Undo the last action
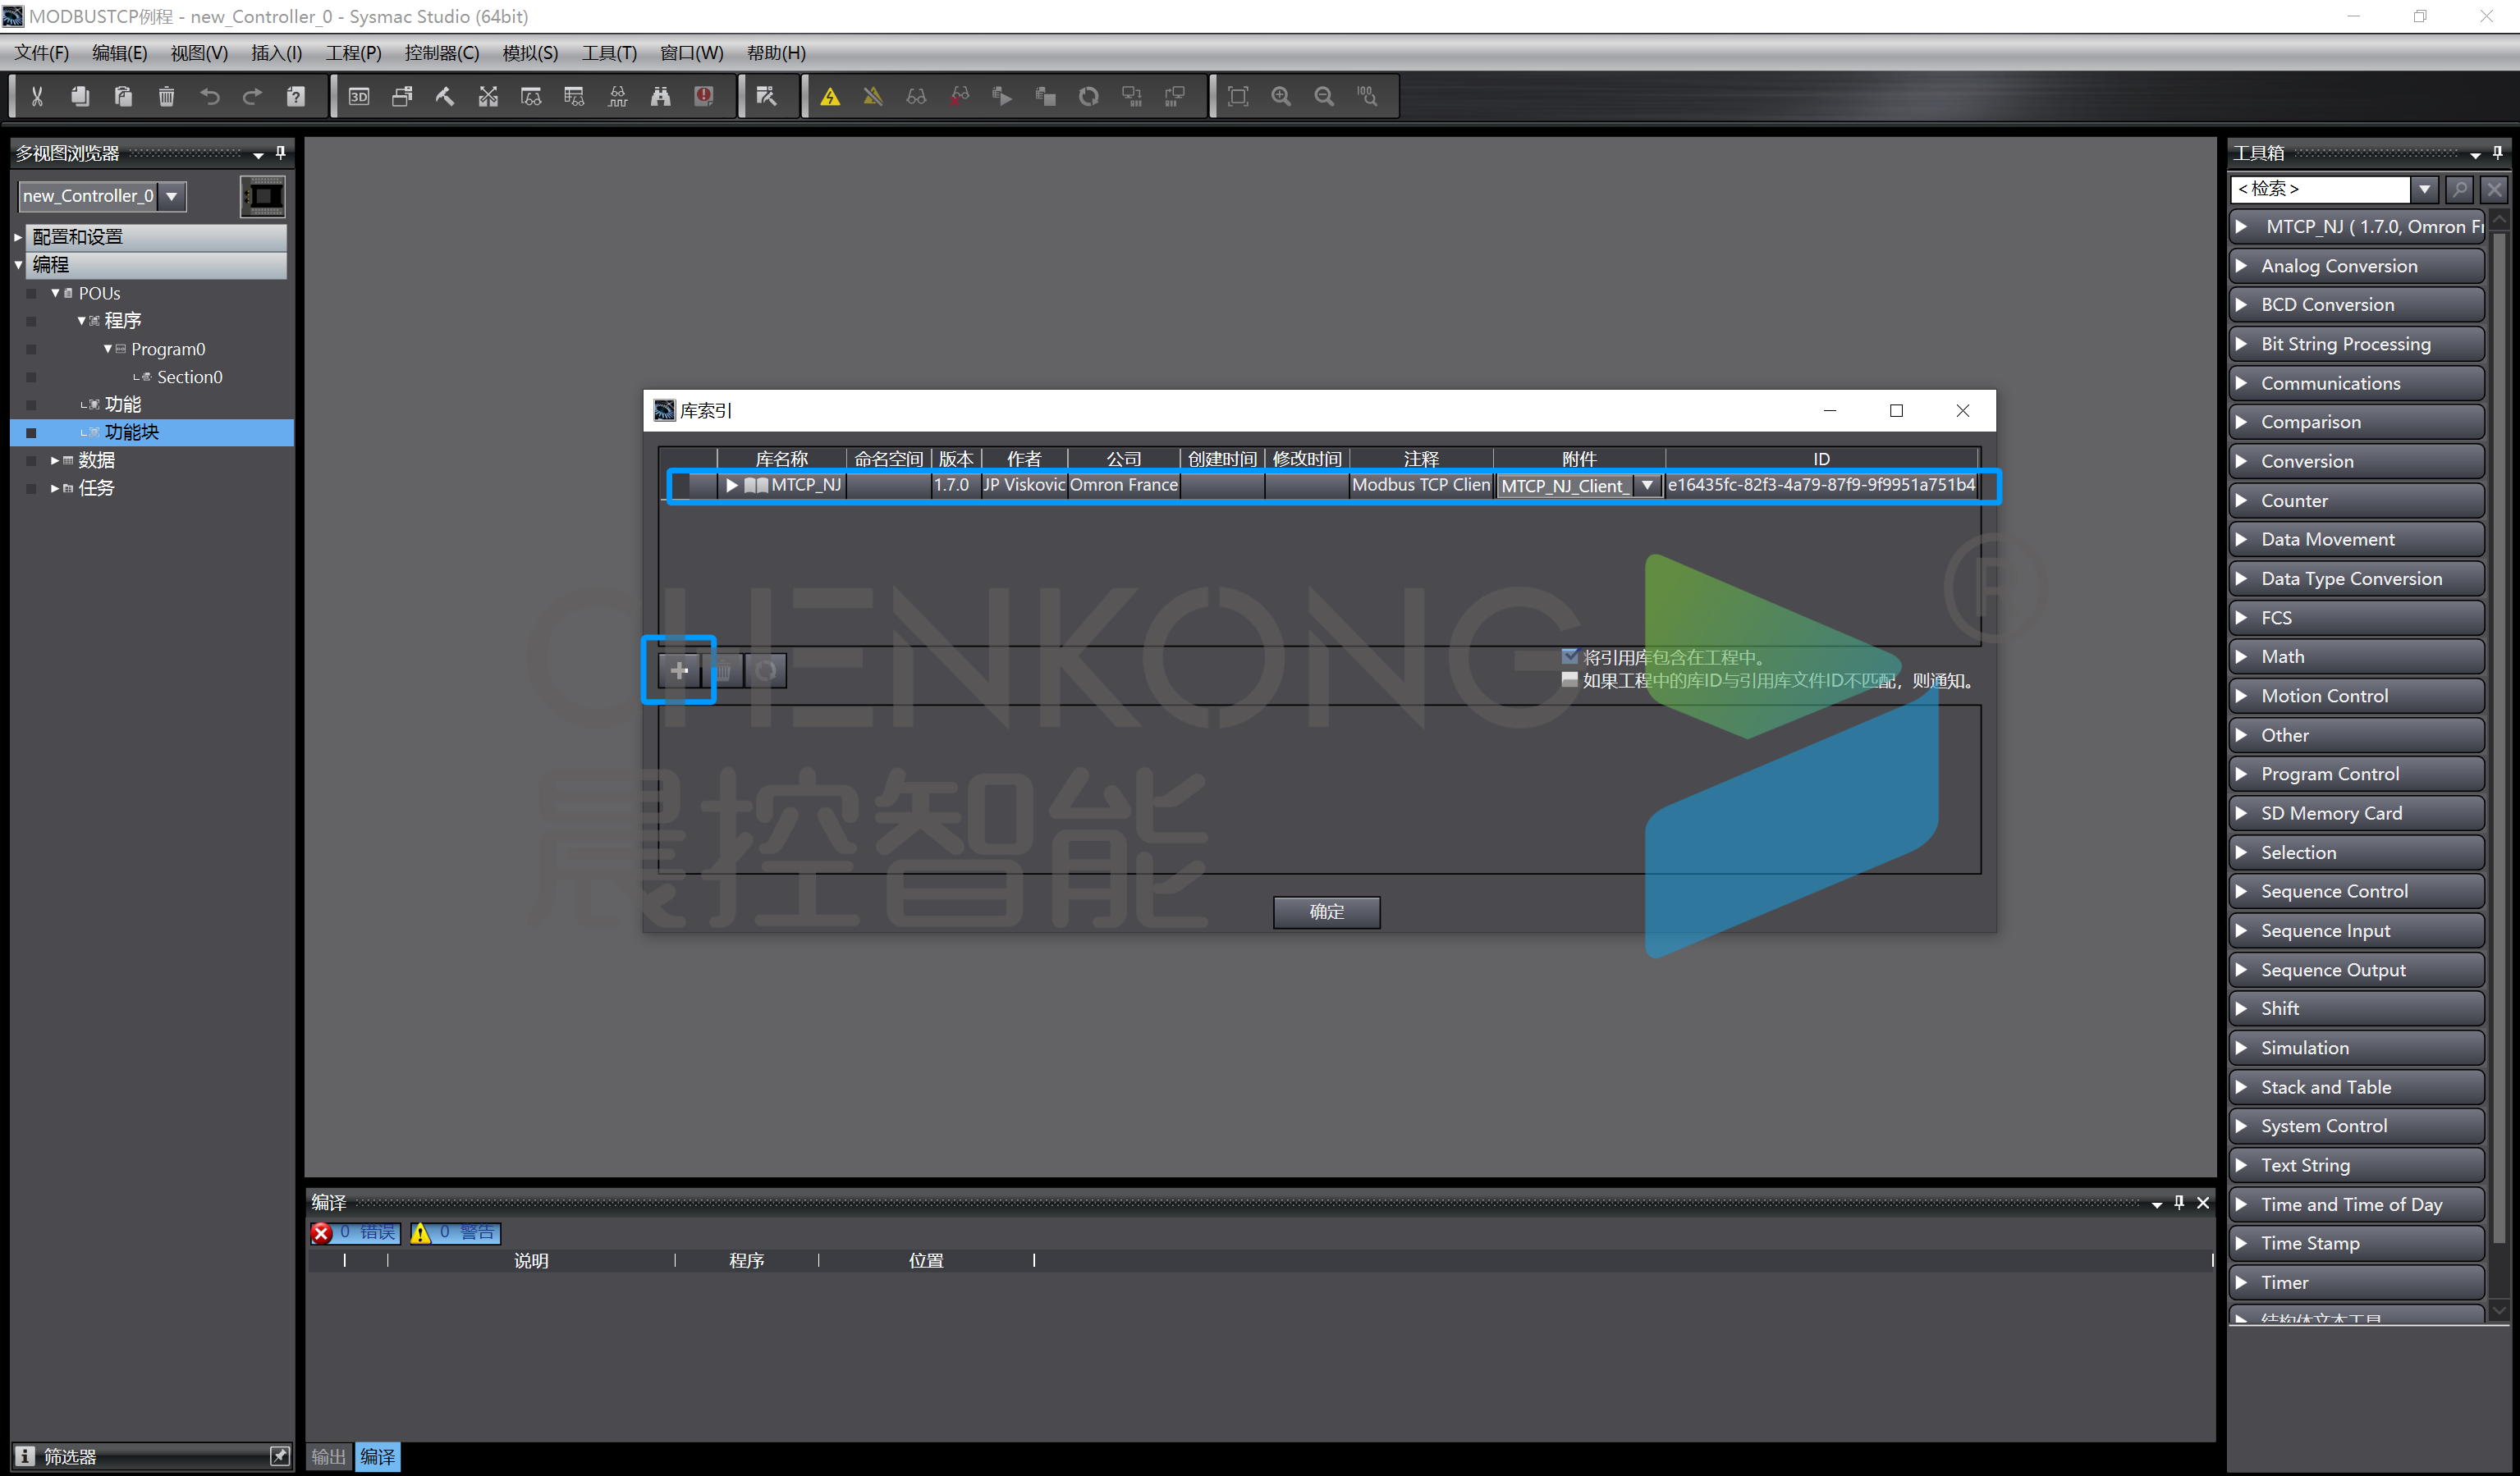Screen dimensions: 2520x1476 (x=209, y=96)
